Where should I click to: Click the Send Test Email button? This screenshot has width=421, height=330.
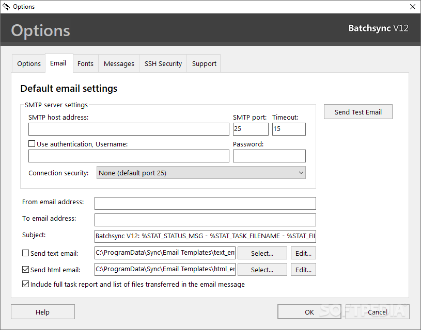coord(358,112)
